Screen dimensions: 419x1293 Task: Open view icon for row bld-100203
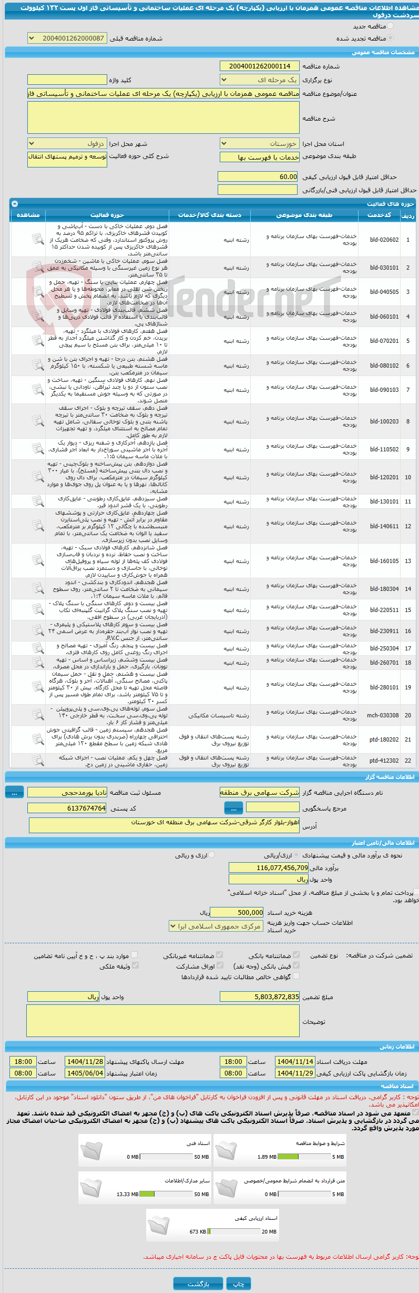pos(38,421)
